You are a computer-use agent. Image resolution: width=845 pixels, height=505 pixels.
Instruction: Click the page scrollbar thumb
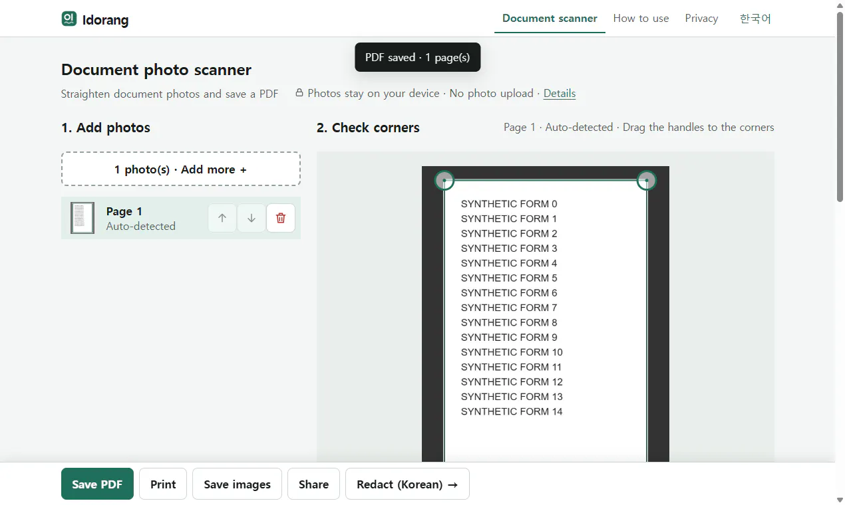point(840,106)
